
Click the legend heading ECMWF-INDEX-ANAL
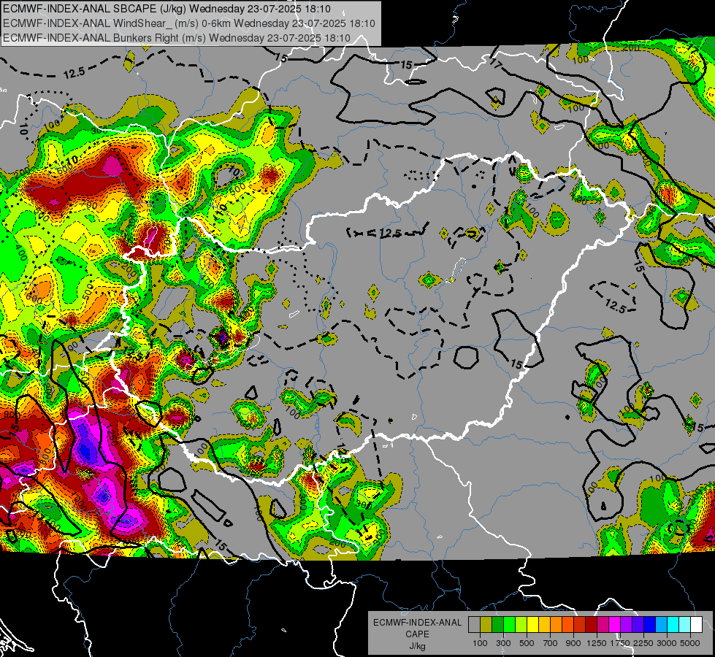point(417,623)
